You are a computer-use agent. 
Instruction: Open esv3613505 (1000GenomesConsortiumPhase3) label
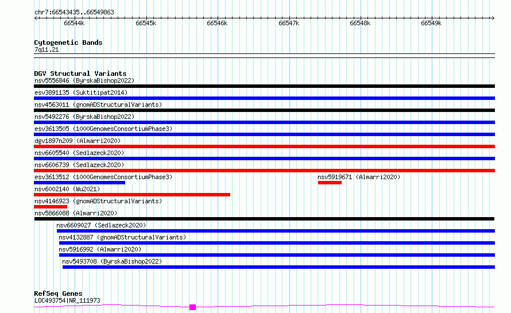point(103,129)
